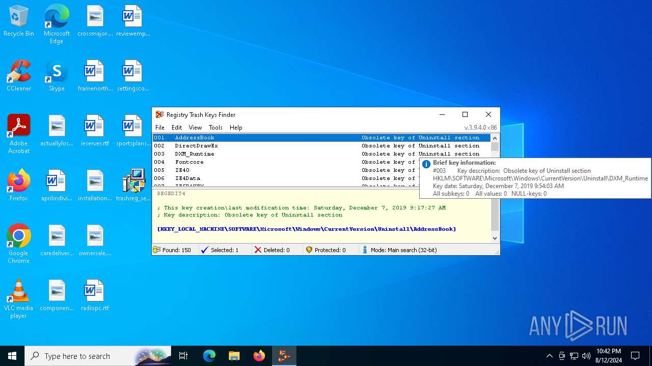The height and width of the screenshot is (366, 652).
Task: Click the Deleted: 0 status entry
Action: point(277,250)
